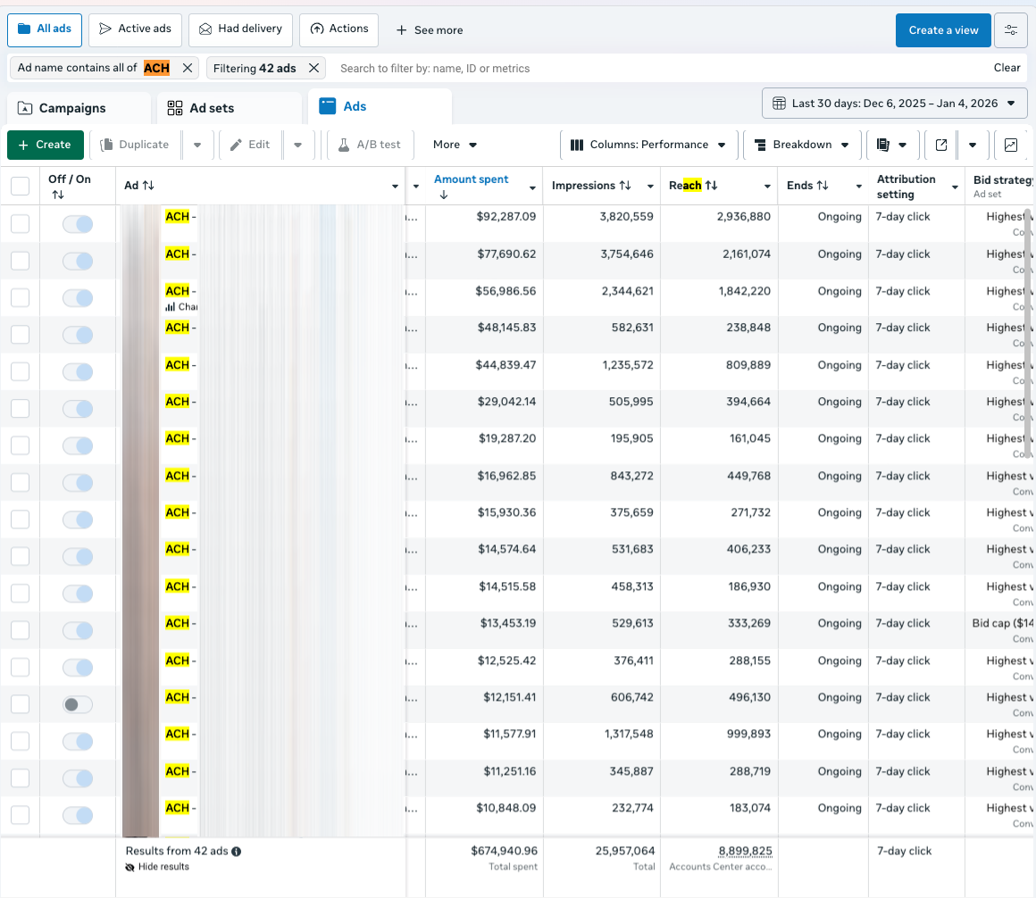The height and width of the screenshot is (898, 1036).
Task: Select checkbox for the $92,287.09 ad
Action: (x=20, y=224)
